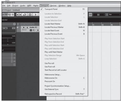Image resolution: width=121 pixels, height=101 pixels.
Task: Open the snap type grid dropdown
Action: (x=99, y=15)
